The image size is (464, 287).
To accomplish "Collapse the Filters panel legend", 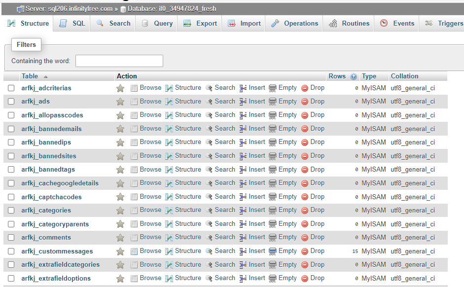I will (26, 45).
